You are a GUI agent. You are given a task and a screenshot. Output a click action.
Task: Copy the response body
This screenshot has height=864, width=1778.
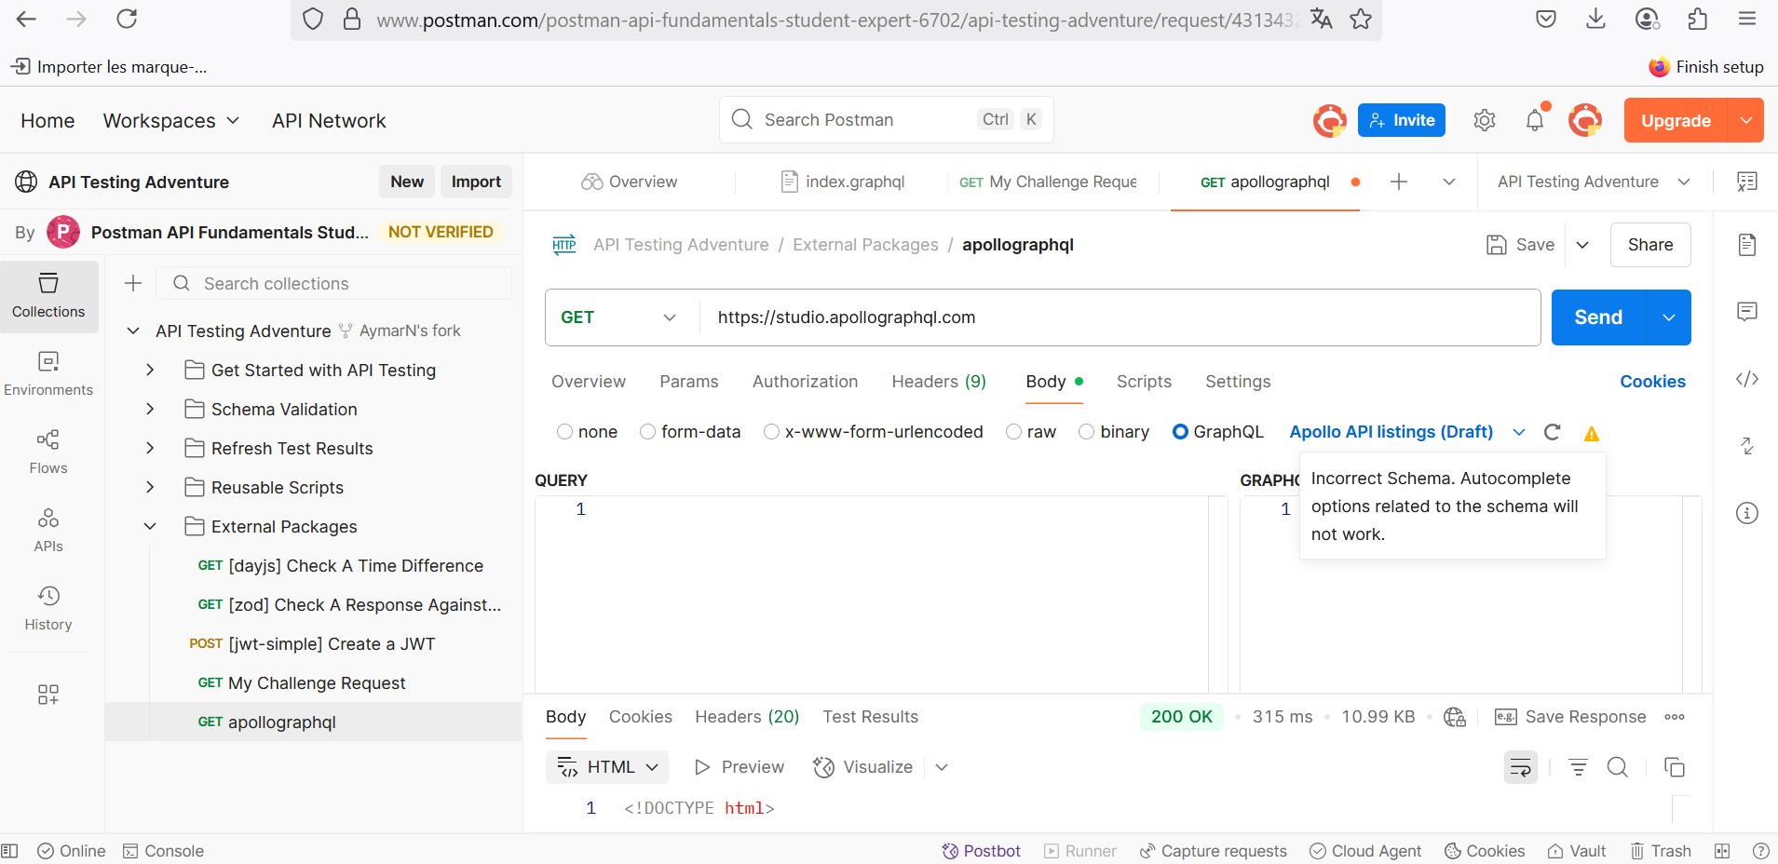1675,767
